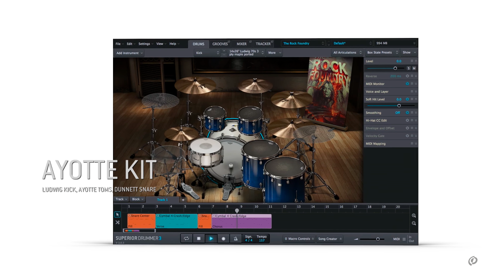Toggle the Reverse power button

pos(407,76)
